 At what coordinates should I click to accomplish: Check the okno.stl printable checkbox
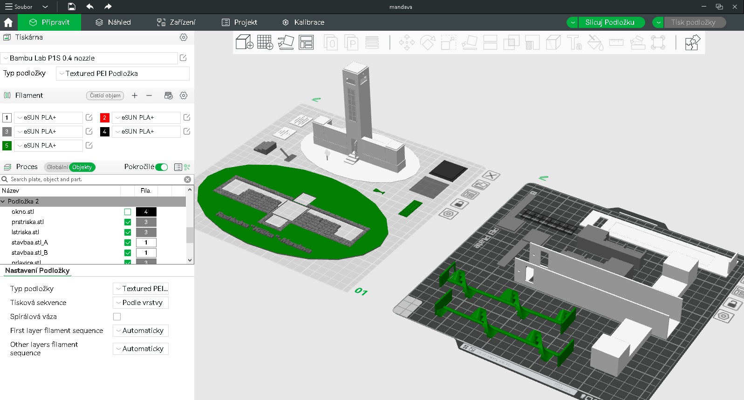pyautogui.click(x=128, y=212)
